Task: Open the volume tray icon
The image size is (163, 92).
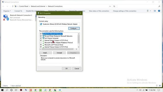Action: (x=140, y=90)
